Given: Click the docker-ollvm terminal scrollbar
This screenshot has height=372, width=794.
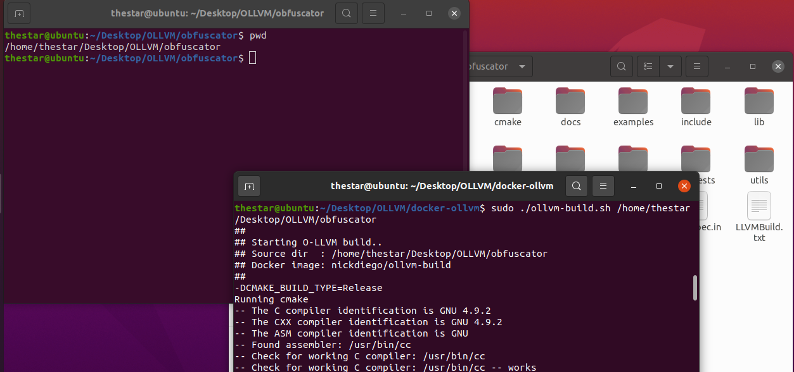Looking at the screenshot, I should pyautogui.click(x=695, y=287).
